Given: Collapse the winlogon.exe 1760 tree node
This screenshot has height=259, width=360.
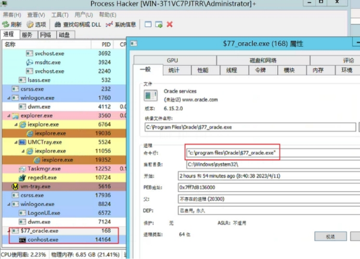Looking at the screenshot, I should 9,98.
